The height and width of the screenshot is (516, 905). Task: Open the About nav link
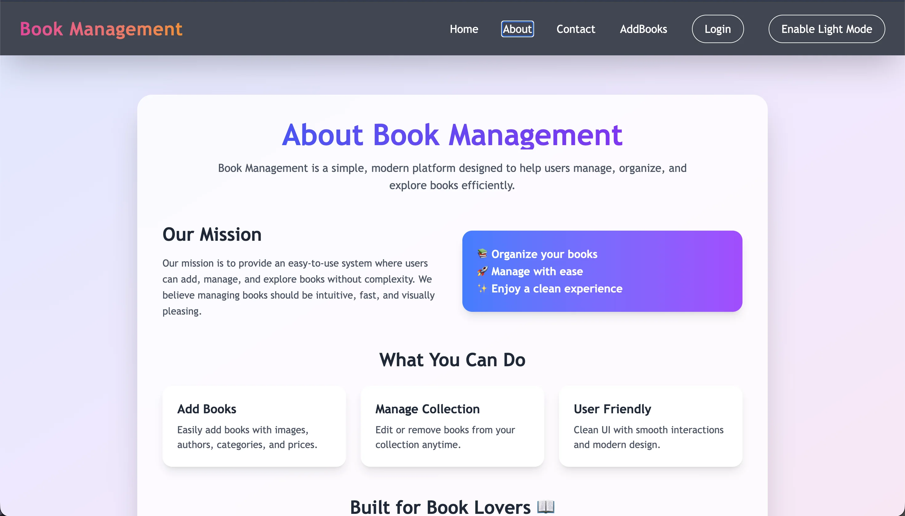(x=517, y=29)
